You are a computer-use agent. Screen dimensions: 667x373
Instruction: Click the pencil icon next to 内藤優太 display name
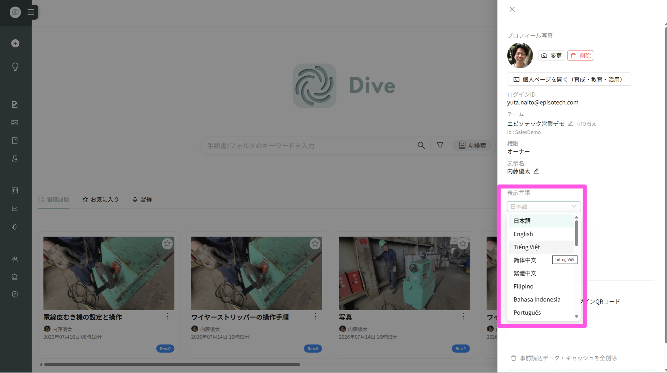pos(536,171)
